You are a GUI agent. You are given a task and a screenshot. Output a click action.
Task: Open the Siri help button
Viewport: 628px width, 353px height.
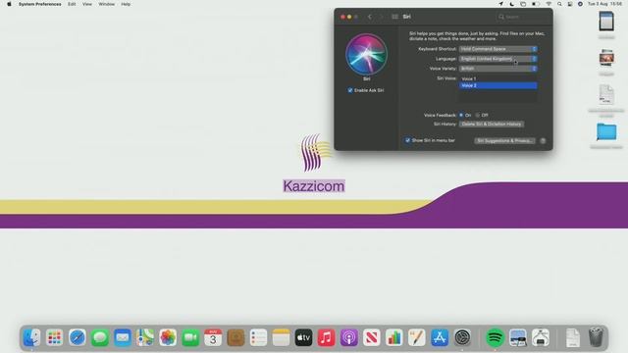pyautogui.click(x=543, y=141)
